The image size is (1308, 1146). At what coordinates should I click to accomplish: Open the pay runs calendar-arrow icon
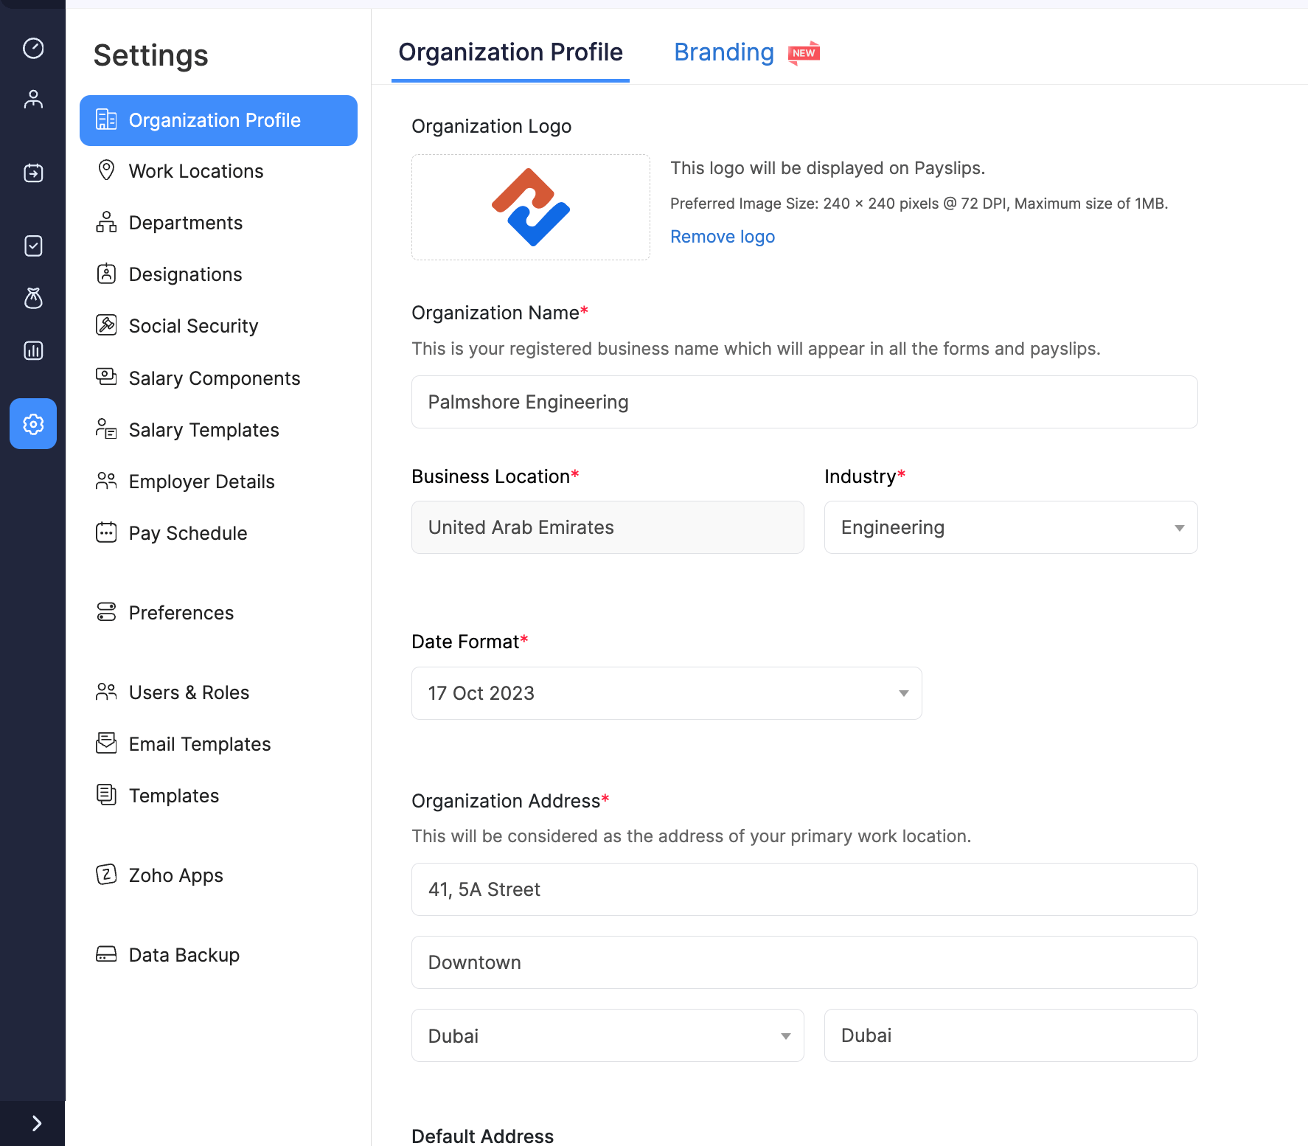pos(33,173)
